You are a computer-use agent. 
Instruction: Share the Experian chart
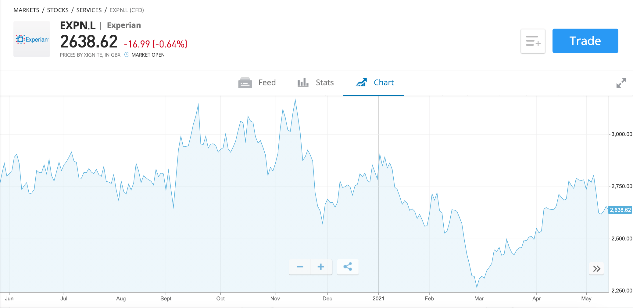(348, 267)
